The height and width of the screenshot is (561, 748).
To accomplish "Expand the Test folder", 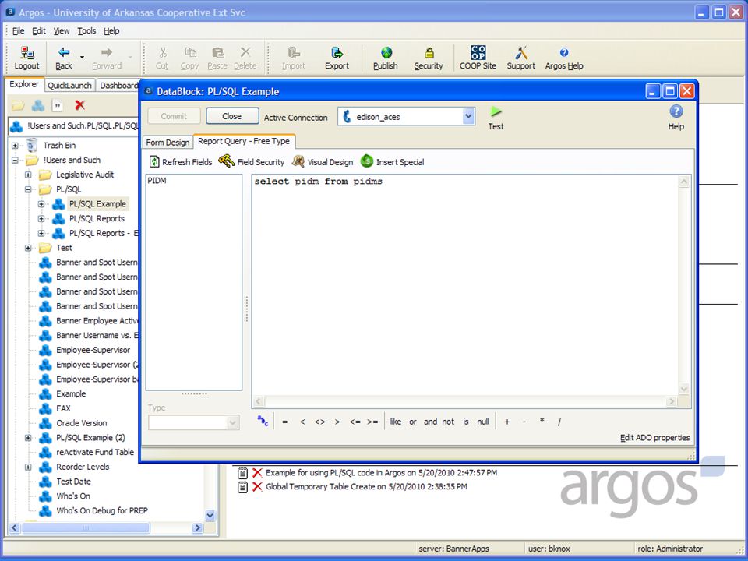I will 28,248.
